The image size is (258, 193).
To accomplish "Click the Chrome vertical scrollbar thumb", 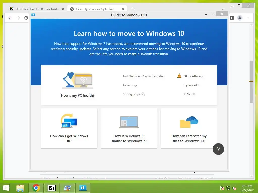I will tap(251, 82).
